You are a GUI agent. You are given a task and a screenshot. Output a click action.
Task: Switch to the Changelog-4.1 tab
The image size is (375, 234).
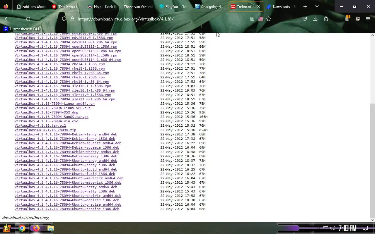(x=210, y=6)
